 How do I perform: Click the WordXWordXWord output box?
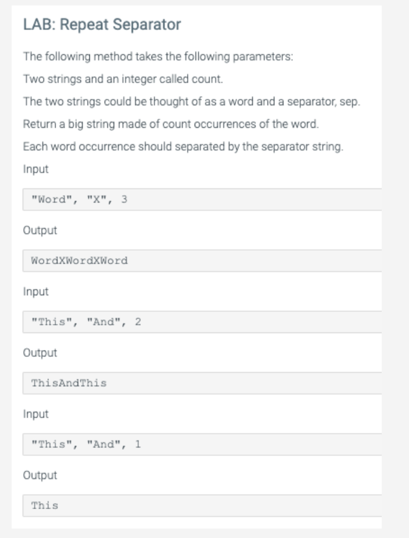tap(202, 261)
